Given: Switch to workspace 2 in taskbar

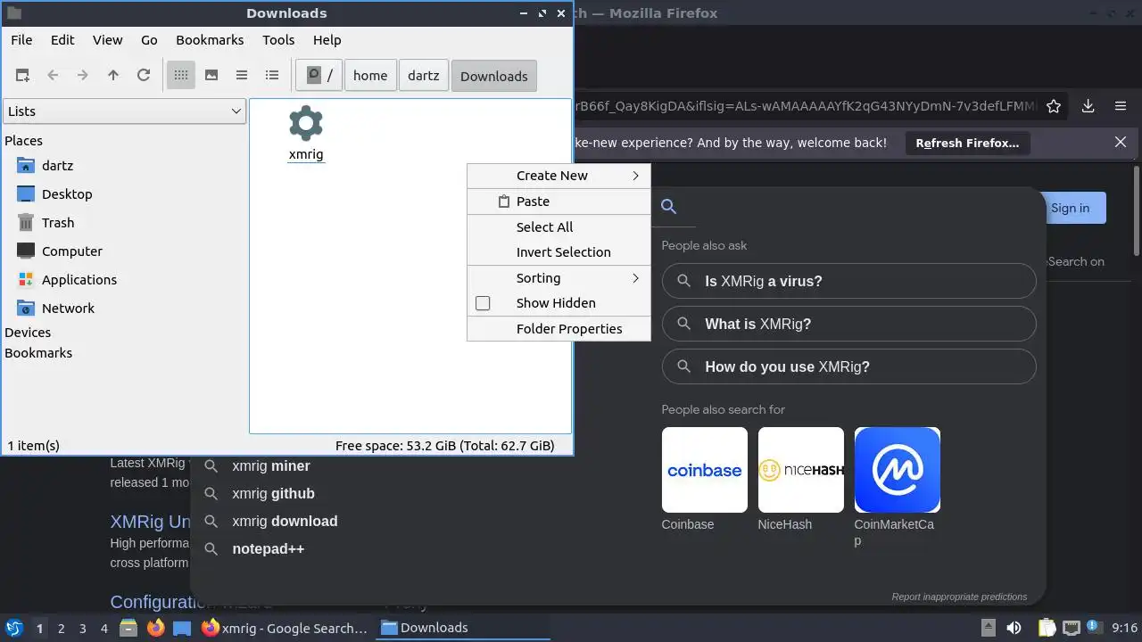Looking at the screenshot, I should click(x=61, y=629).
